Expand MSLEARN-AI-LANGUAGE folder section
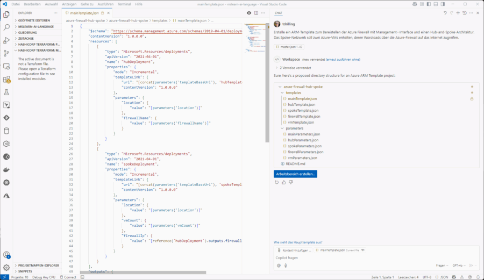Viewport: 484px width, 280px height. tap(38, 26)
